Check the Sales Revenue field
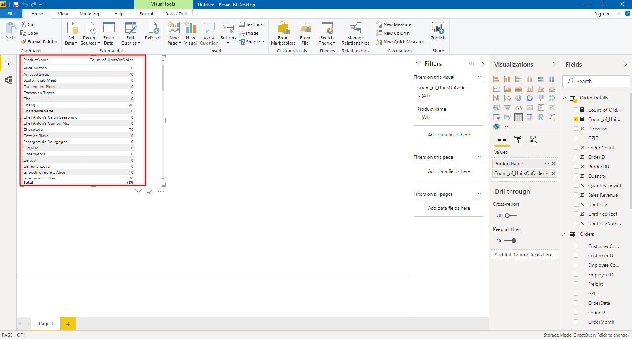 pyautogui.click(x=576, y=195)
